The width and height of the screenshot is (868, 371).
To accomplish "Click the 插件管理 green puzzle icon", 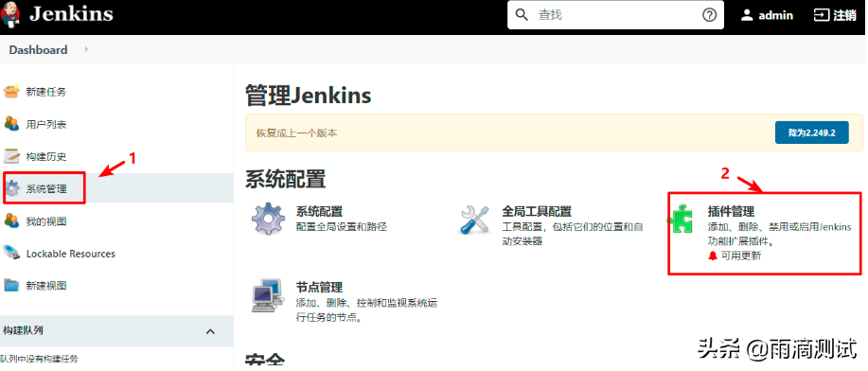I will click(682, 219).
